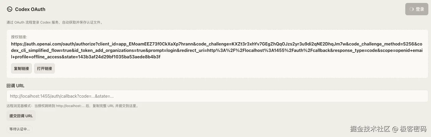This screenshot has width=431, height=137.
Task: Click the word Codex in the description
Action: (45, 22)
